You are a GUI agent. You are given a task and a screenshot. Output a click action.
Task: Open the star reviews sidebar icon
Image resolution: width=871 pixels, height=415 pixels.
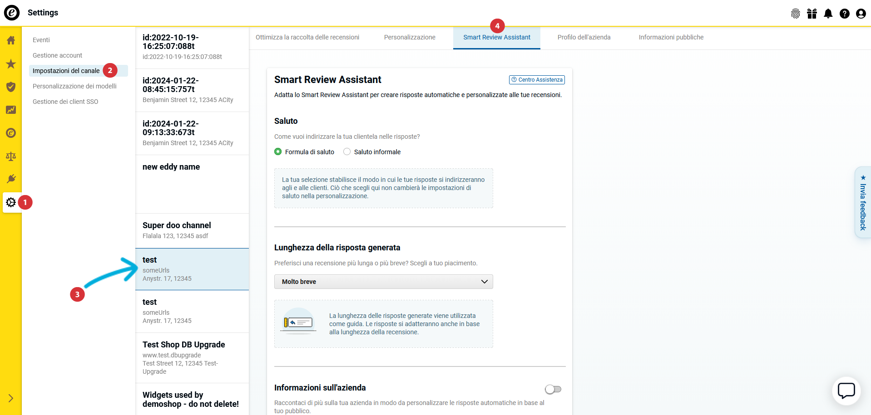point(11,64)
